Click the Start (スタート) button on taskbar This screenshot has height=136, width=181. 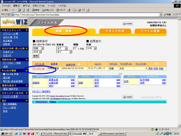pos(6,133)
